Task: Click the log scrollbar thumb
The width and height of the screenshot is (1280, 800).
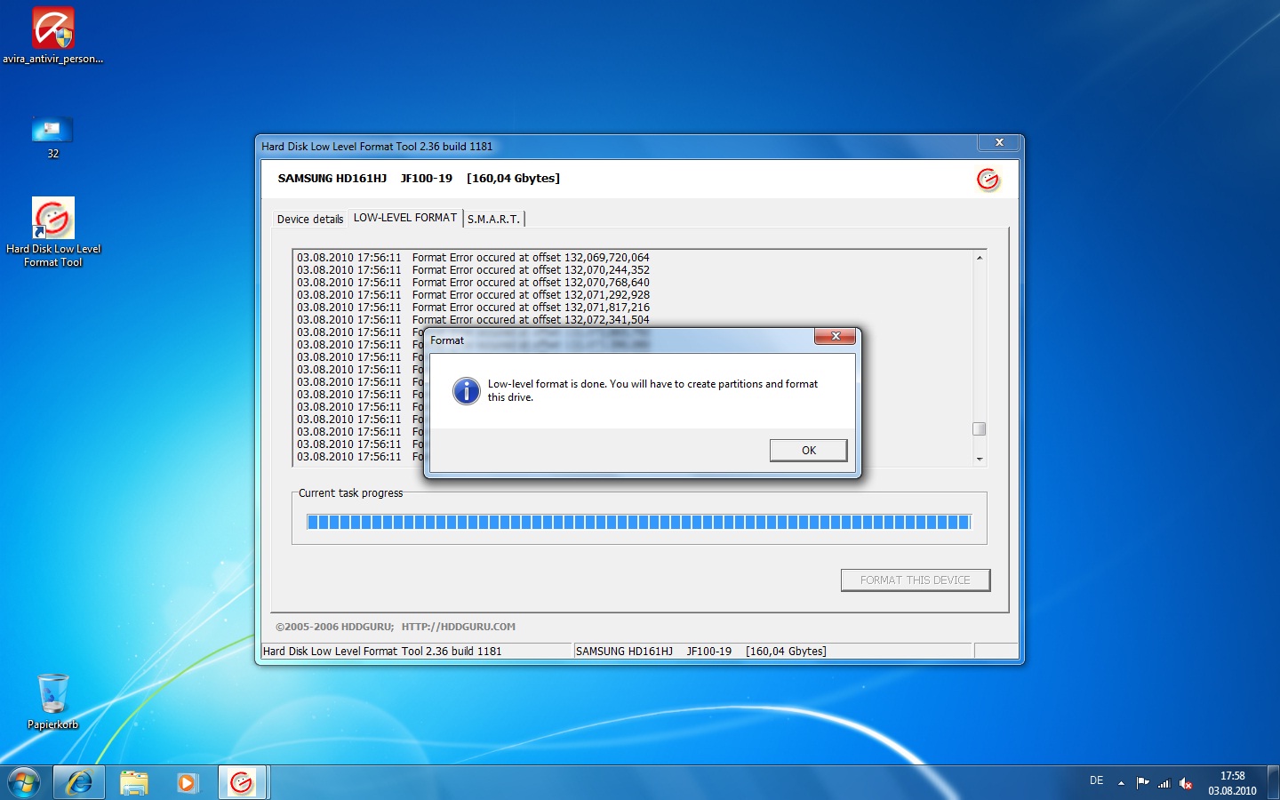Action: (980, 428)
